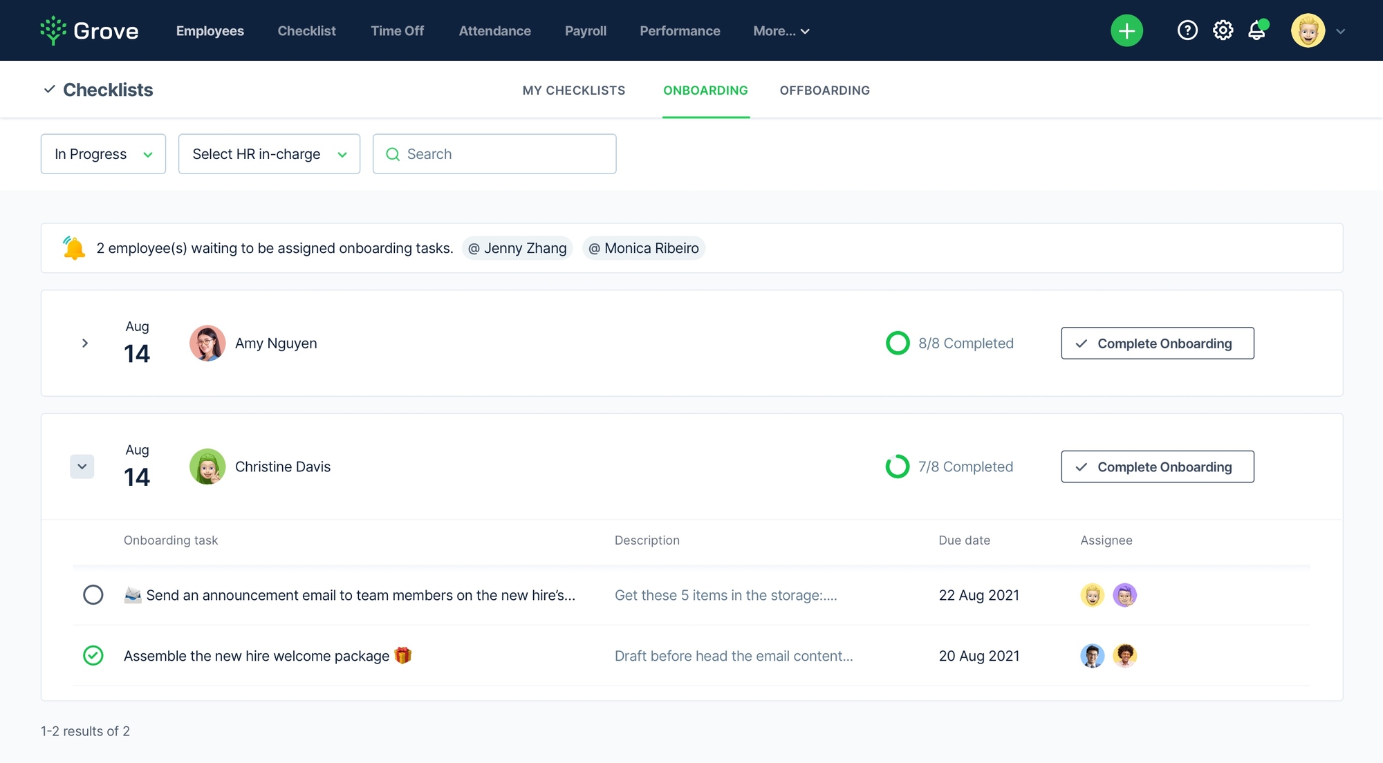Click the help question mark icon
The width and height of the screenshot is (1383, 763).
coord(1187,30)
